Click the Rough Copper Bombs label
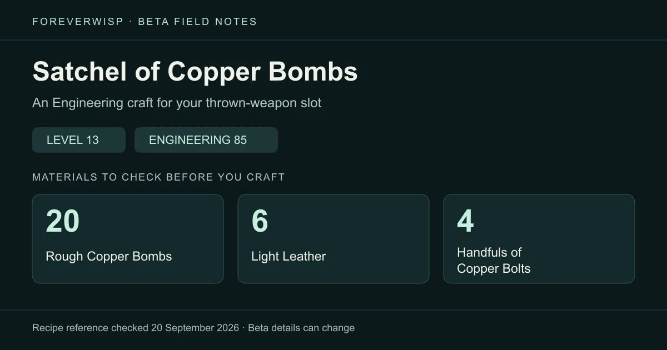The width and height of the screenshot is (667, 350). pyautogui.click(x=109, y=256)
